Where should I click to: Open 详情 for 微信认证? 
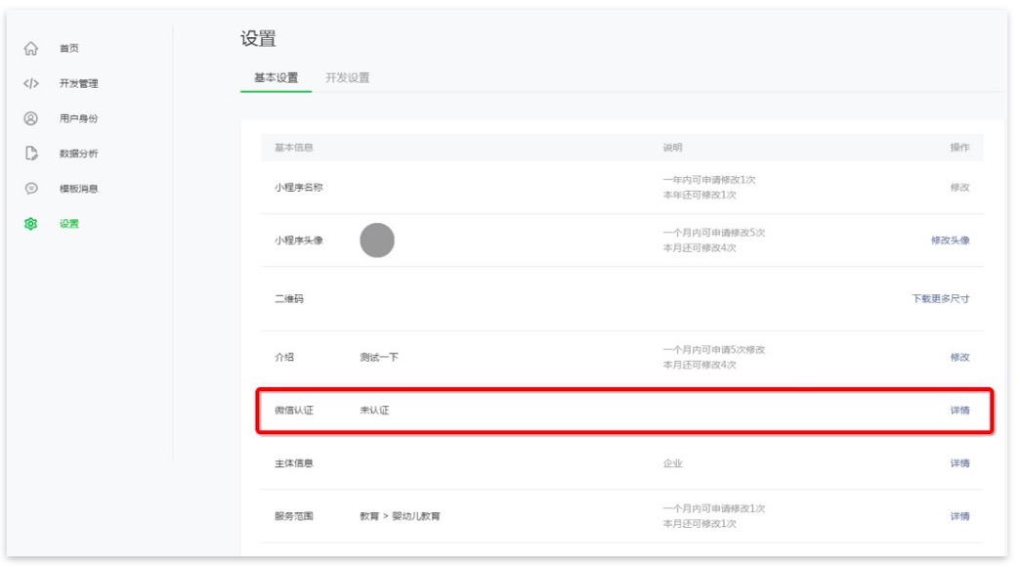click(959, 411)
